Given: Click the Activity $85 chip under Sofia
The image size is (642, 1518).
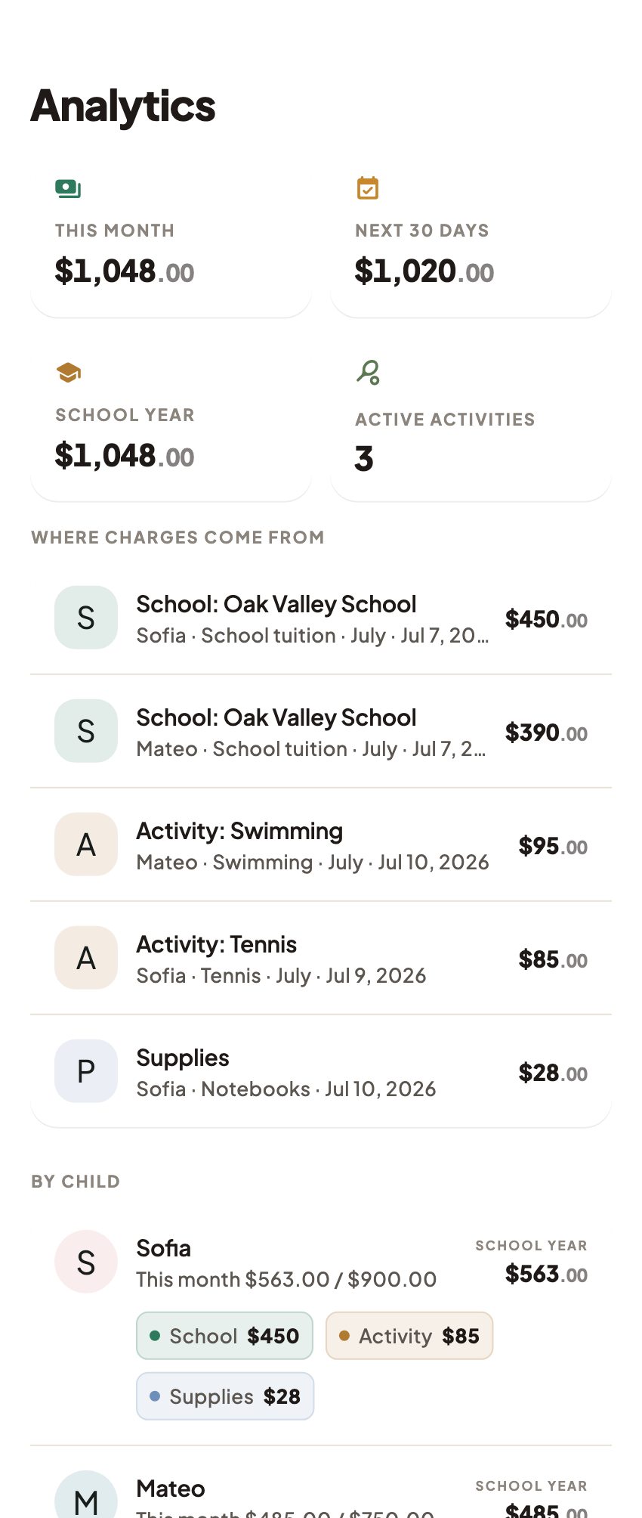Looking at the screenshot, I should 409,1336.
